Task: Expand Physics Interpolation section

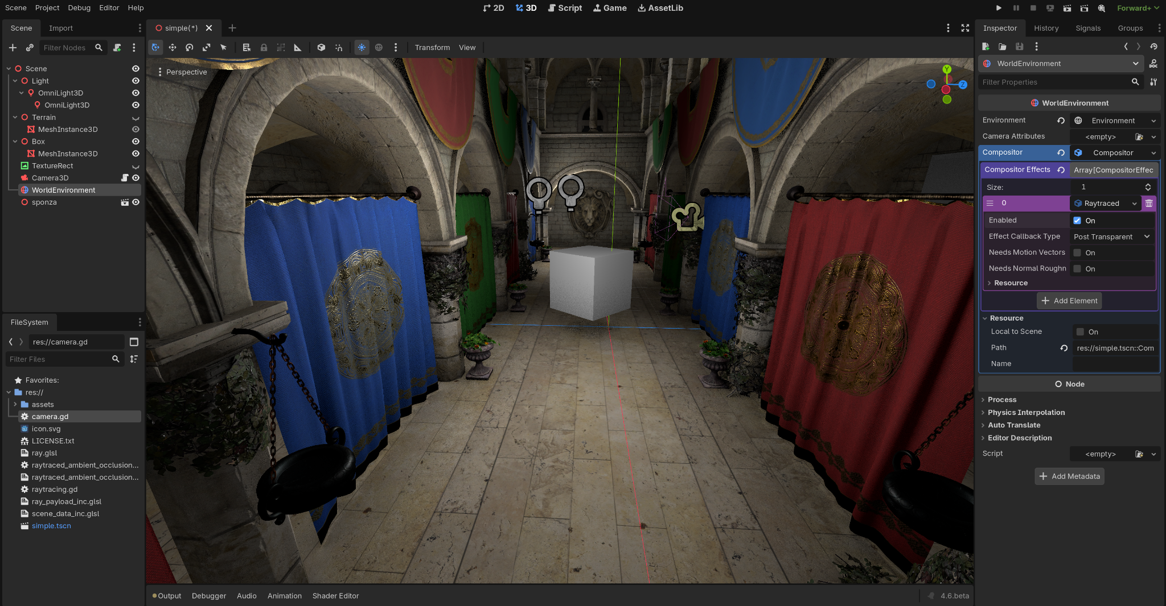Action: [1026, 413]
